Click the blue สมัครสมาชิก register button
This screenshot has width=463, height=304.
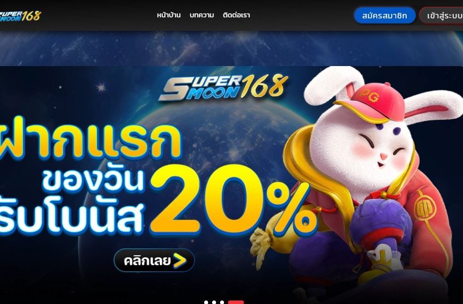click(384, 15)
